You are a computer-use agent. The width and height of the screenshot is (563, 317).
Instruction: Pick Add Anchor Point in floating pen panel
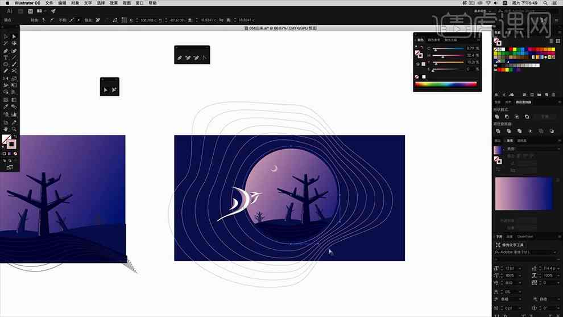188,57
